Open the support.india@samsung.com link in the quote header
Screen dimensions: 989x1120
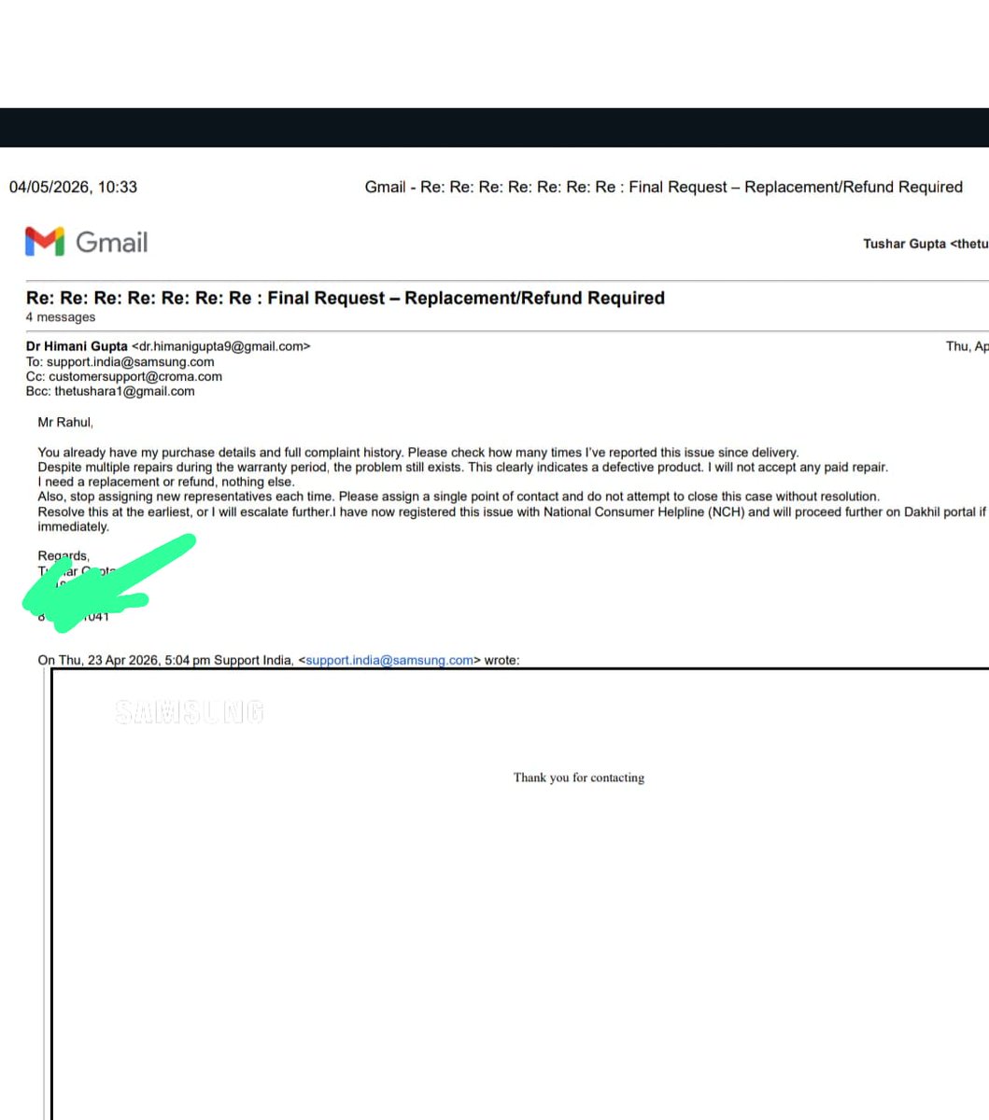click(x=389, y=660)
